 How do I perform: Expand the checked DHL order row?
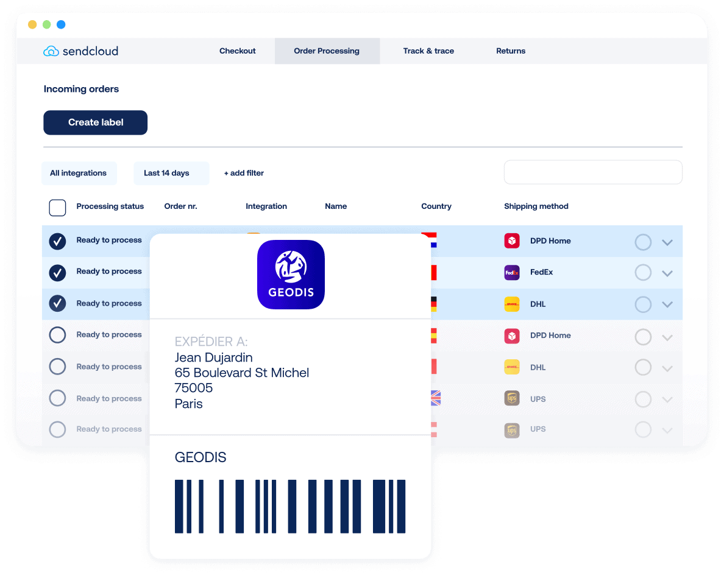(667, 304)
